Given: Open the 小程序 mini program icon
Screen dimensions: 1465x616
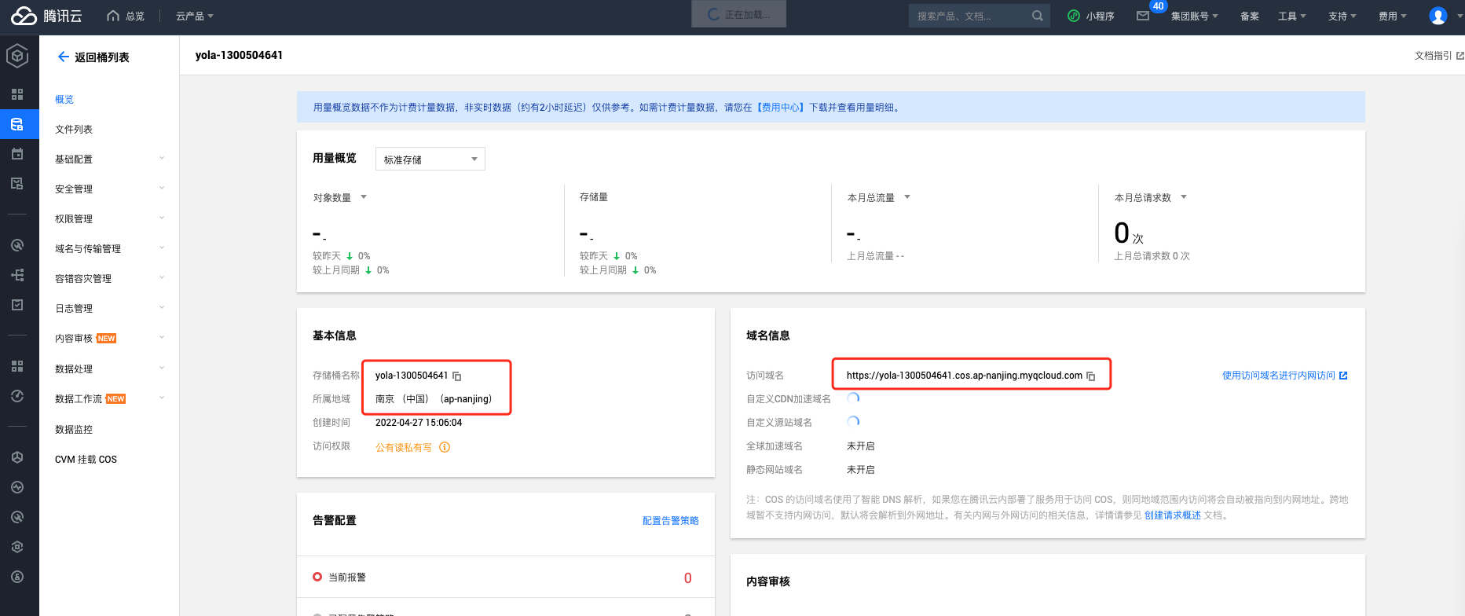Looking at the screenshot, I should point(1074,16).
